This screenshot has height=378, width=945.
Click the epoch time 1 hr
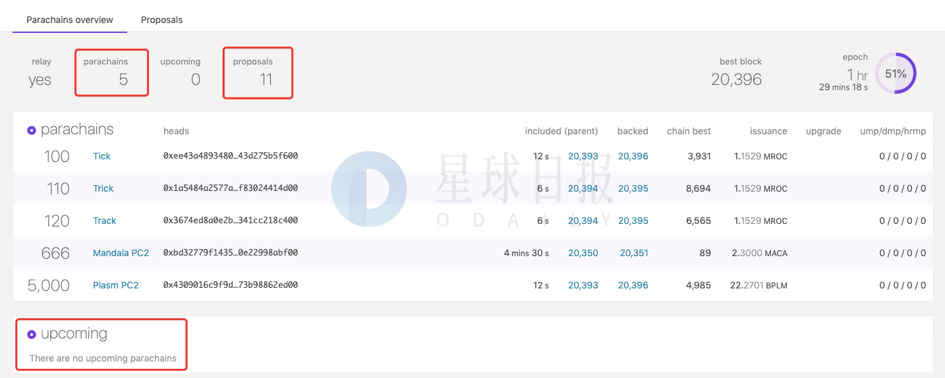pyautogui.click(x=857, y=74)
